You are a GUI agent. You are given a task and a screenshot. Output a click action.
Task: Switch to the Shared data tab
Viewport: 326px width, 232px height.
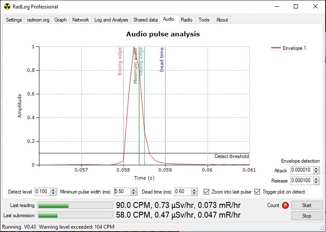145,20
